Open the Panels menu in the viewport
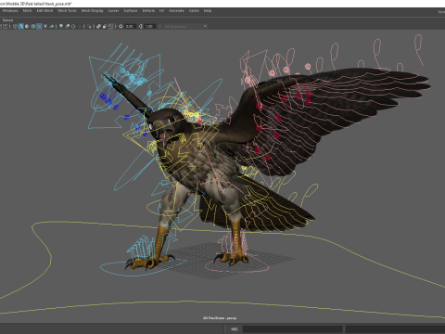The image size is (445, 334). [x=7, y=20]
